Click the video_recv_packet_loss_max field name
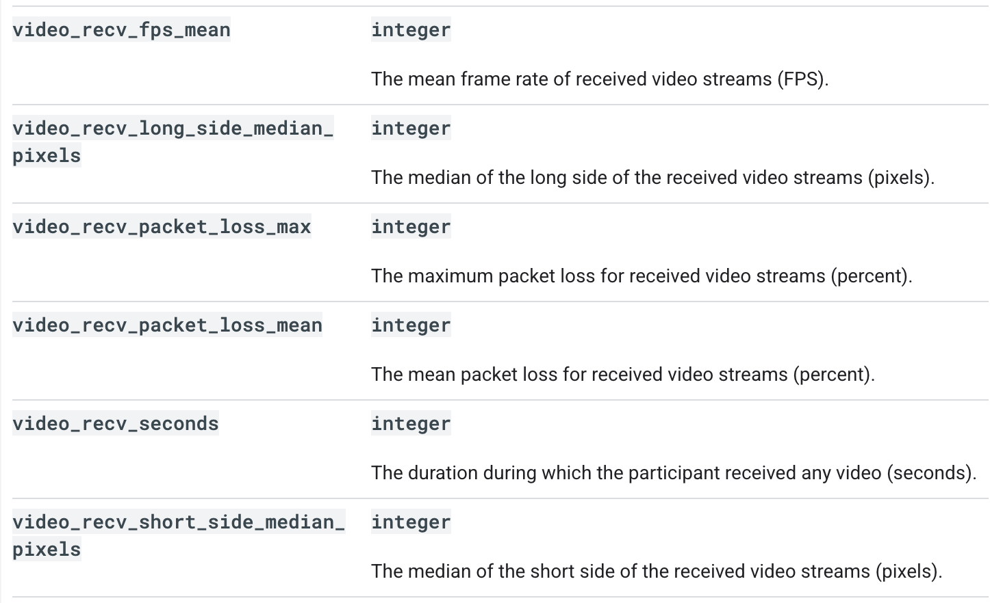 162,227
